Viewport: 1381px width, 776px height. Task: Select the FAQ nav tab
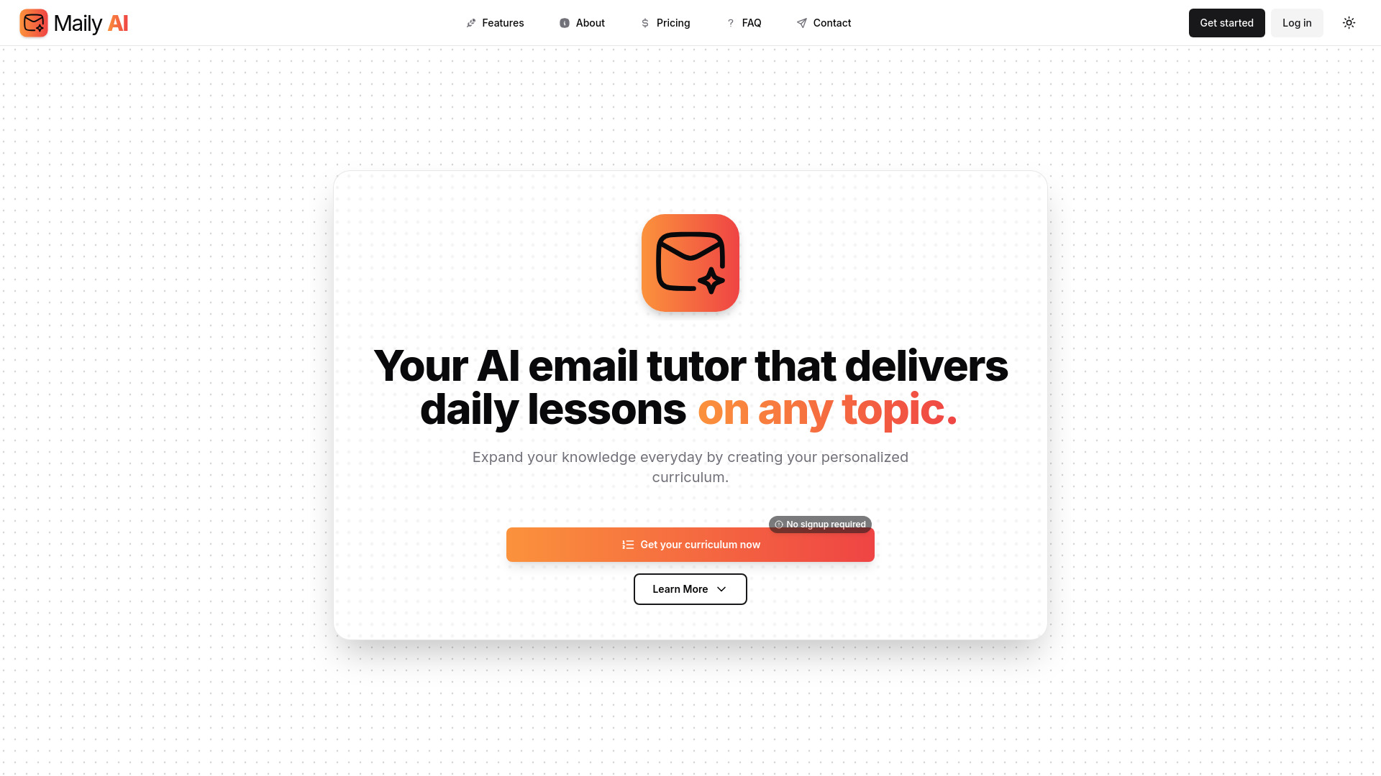pyautogui.click(x=751, y=23)
